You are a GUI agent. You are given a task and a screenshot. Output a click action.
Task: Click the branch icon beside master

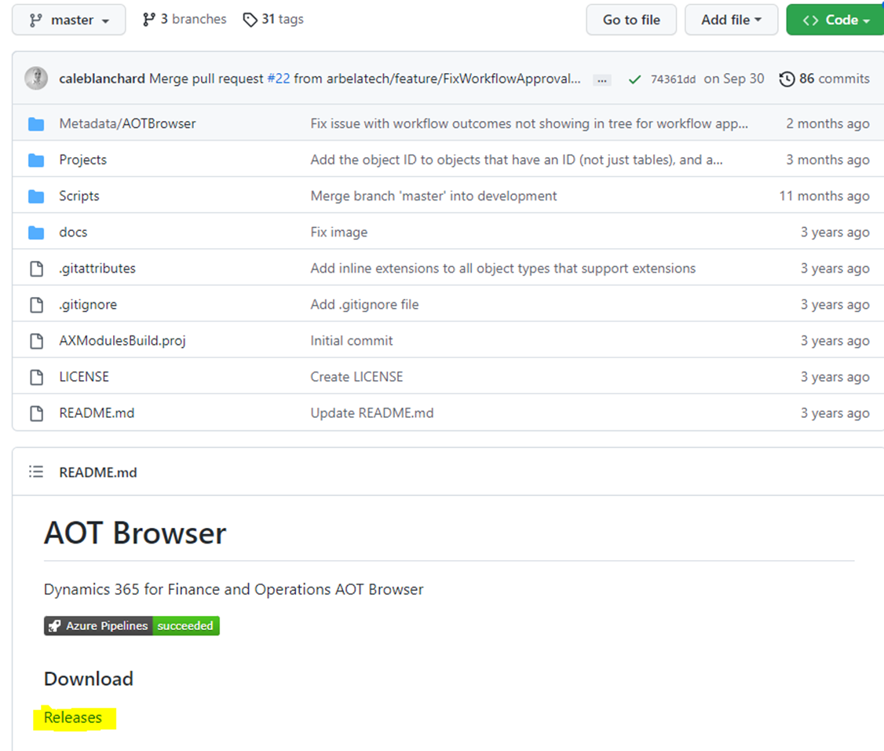point(35,20)
